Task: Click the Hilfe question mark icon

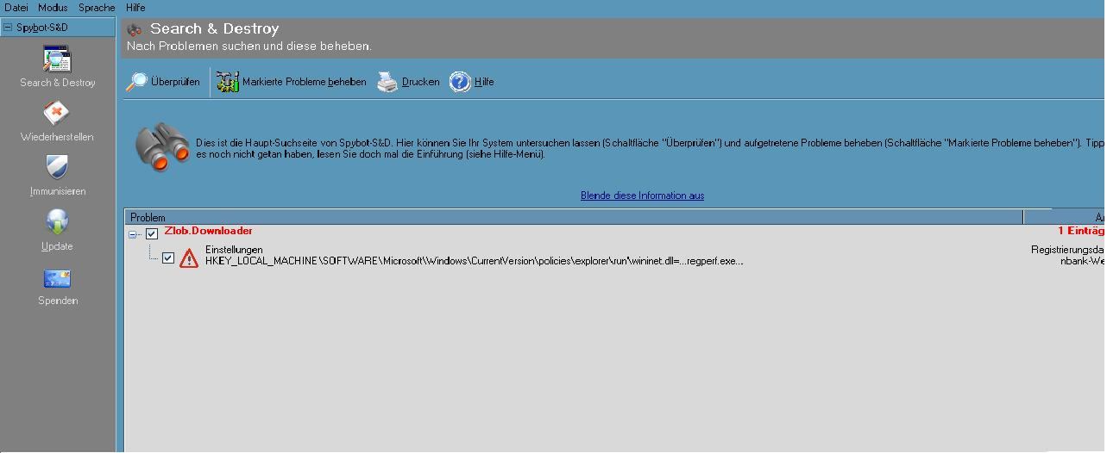Action: (460, 82)
